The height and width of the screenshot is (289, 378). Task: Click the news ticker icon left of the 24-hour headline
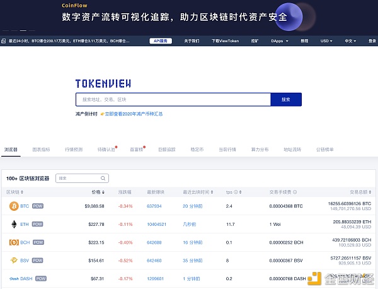click(x=4, y=41)
